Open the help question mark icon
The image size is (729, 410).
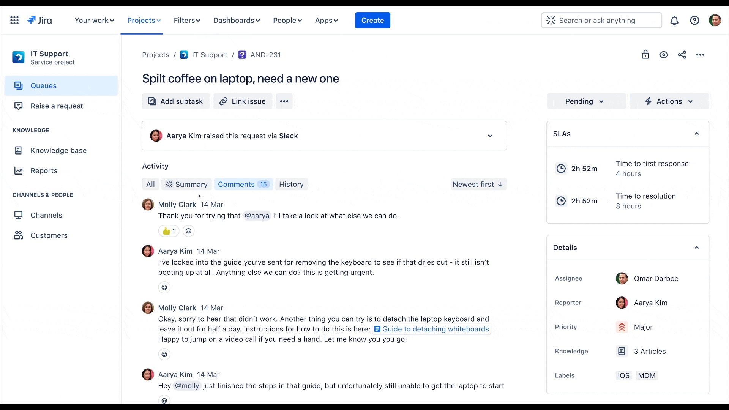(694, 20)
